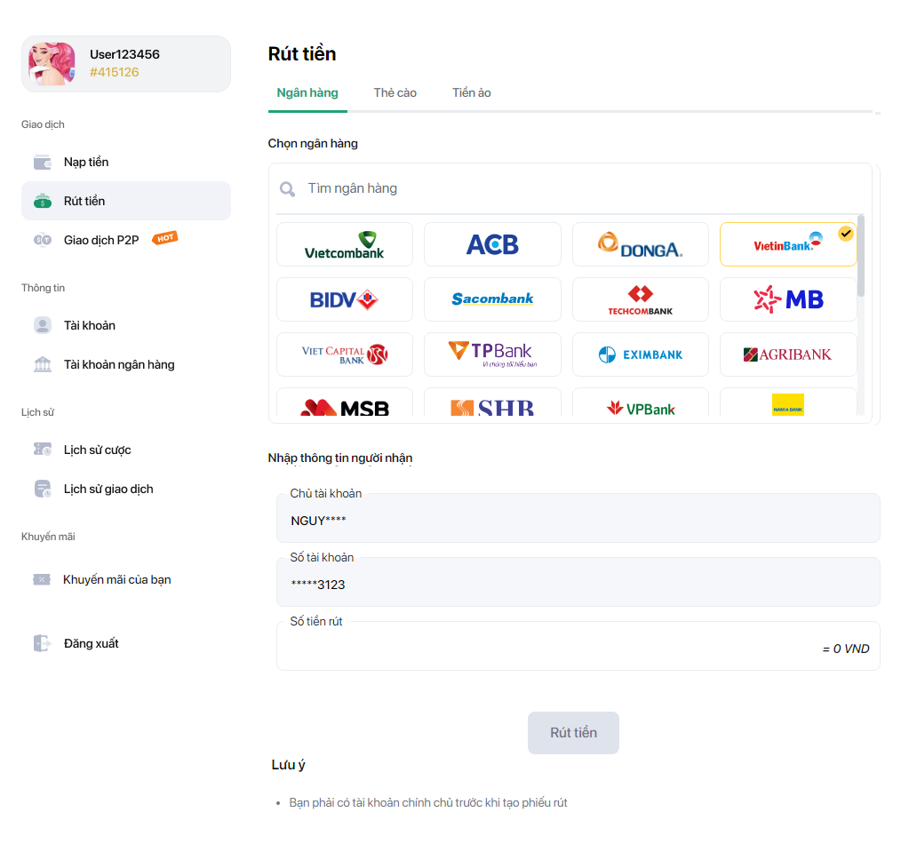Focus the Số tiền rút amount field
This screenshot has width=909, height=860.
tap(578, 646)
